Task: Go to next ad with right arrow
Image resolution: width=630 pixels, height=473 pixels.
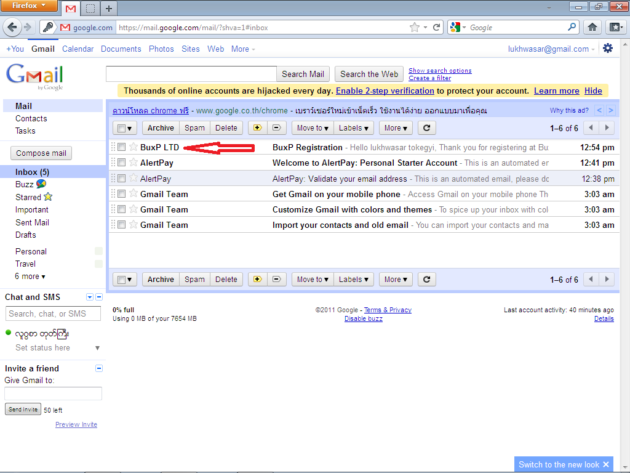Action: 611,110
